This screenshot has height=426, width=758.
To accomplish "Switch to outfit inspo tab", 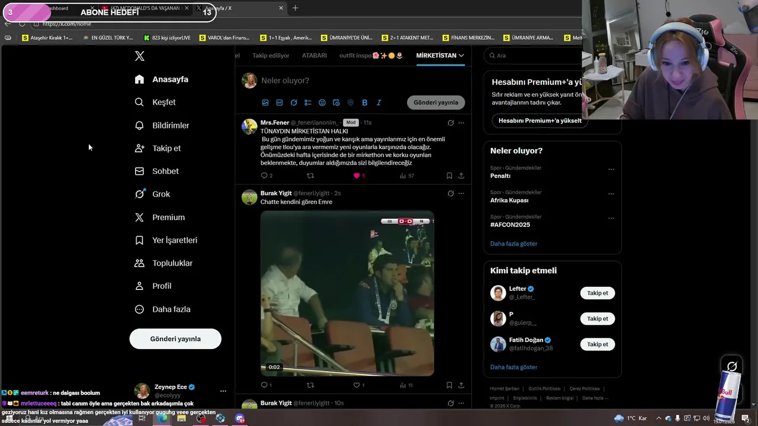I will 371,56.
